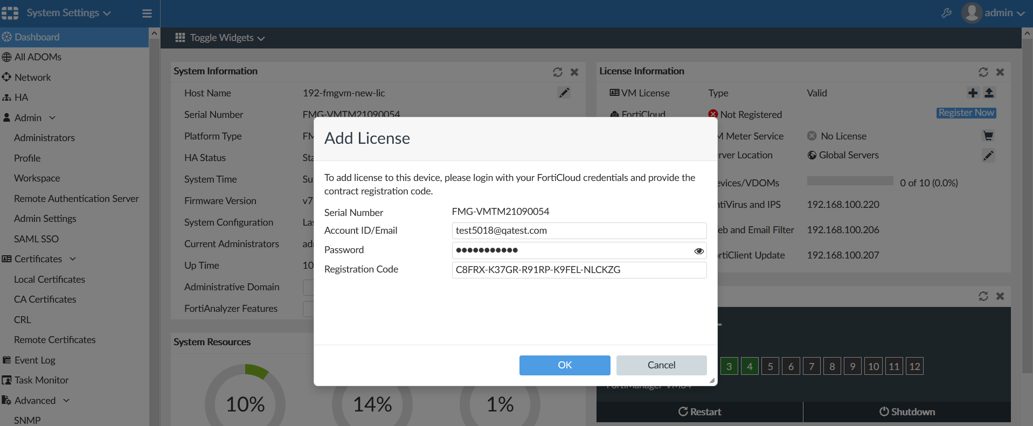Image resolution: width=1033 pixels, height=426 pixels.
Task: Click the hamburger menu icon in header
Action: pyautogui.click(x=147, y=13)
